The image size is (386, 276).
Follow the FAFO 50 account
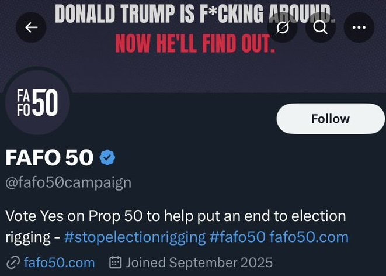(x=330, y=119)
